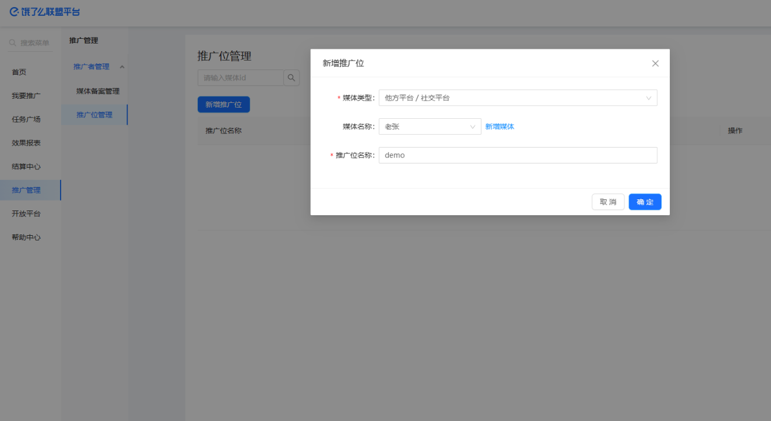Click the 新增推广位 blue button
This screenshot has width=771, height=421.
click(224, 105)
